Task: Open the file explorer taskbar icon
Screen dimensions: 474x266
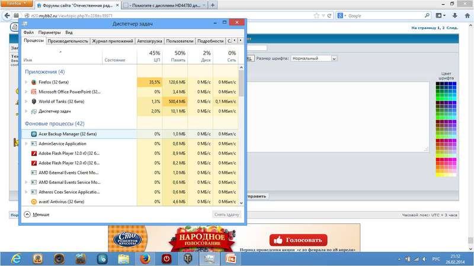Action: pos(124,259)
